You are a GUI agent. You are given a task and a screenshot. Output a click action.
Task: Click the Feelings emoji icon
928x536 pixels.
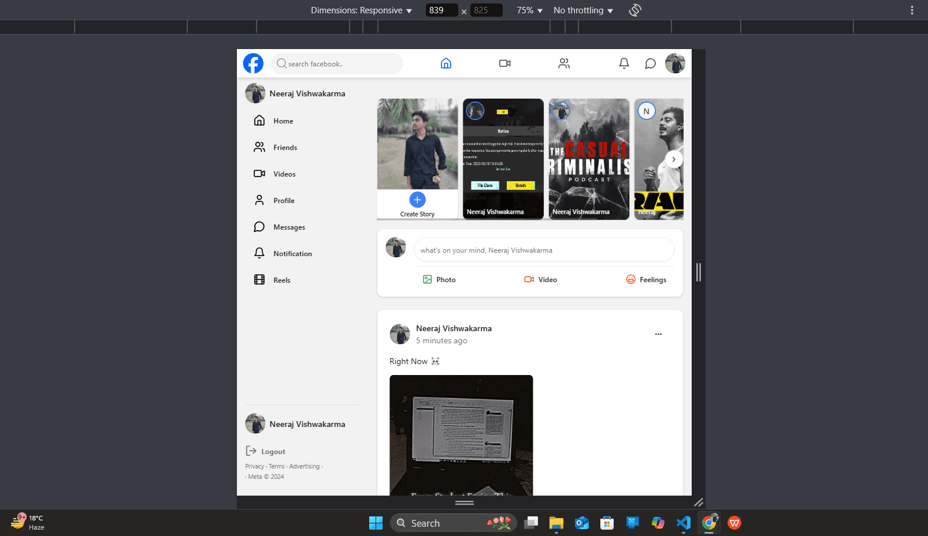[x=631, y=279]
